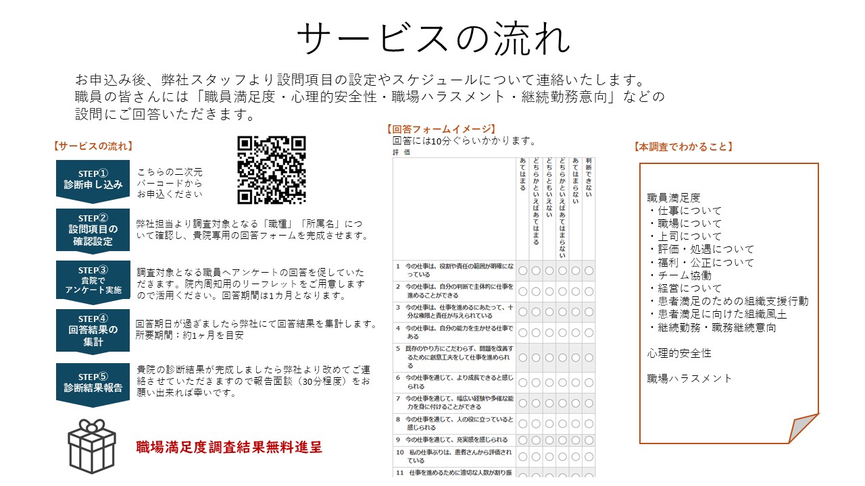Click question 10 患者さんから評価 text

(455, 456)
